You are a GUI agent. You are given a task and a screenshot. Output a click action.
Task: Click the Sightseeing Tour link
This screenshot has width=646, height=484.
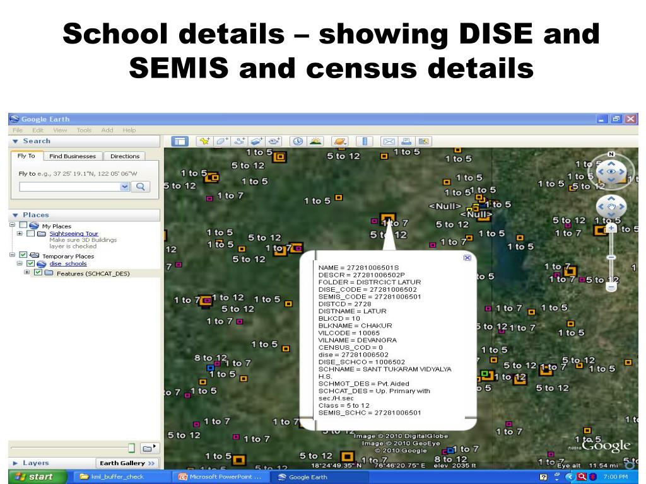pos(74,233)
